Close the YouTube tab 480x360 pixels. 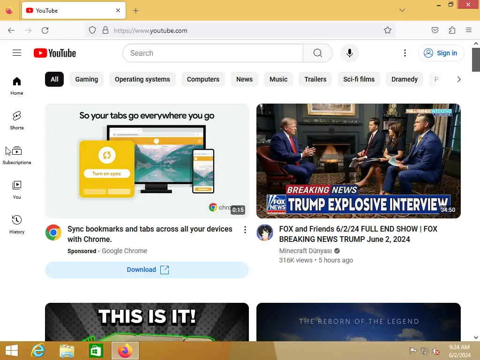point(118,10)
